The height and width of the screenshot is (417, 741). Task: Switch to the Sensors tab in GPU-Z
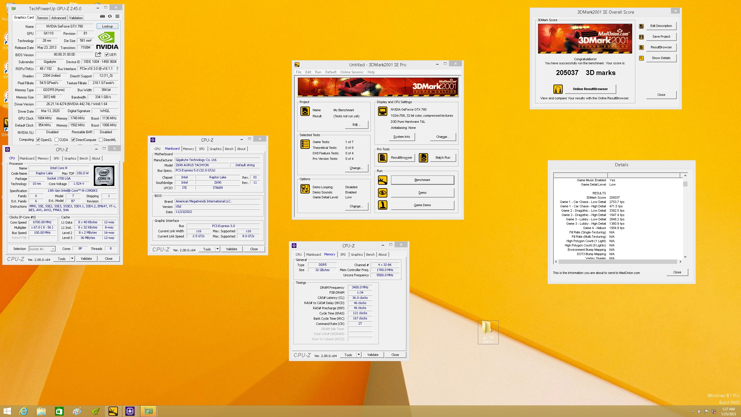(x=43, y=18)
